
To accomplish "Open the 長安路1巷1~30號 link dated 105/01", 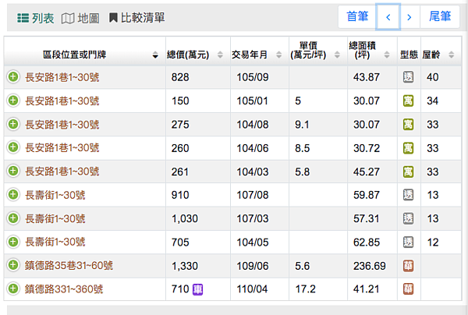I will [x=62, y=101].
